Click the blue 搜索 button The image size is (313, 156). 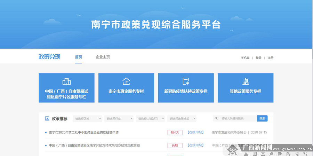click(x=262, y=118)
